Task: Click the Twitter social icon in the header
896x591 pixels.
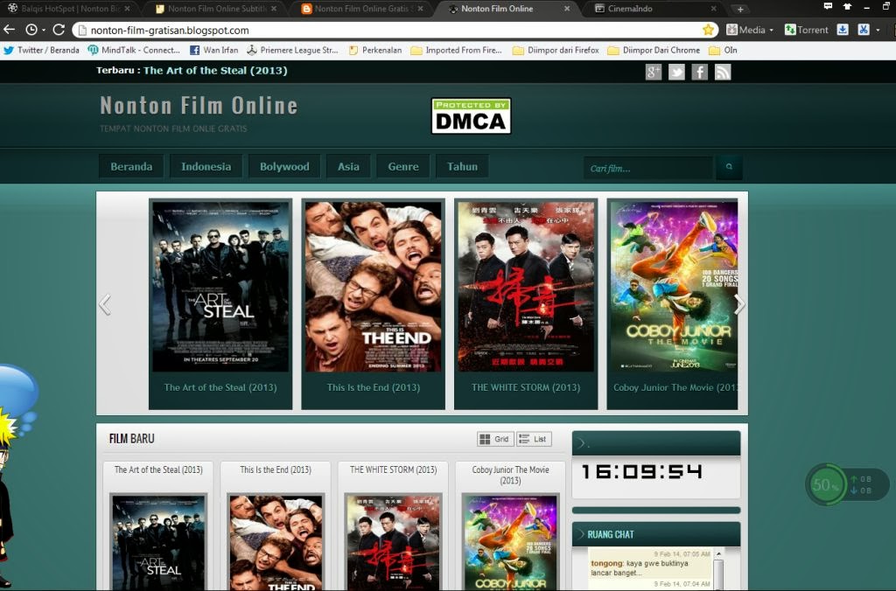Action: pos(676,72)
